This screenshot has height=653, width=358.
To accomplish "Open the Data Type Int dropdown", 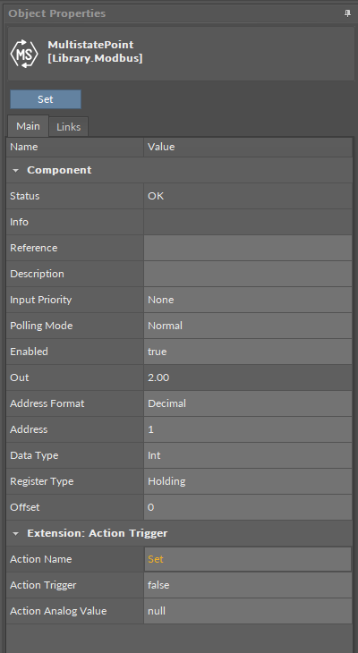I will (x=248, y=455).
